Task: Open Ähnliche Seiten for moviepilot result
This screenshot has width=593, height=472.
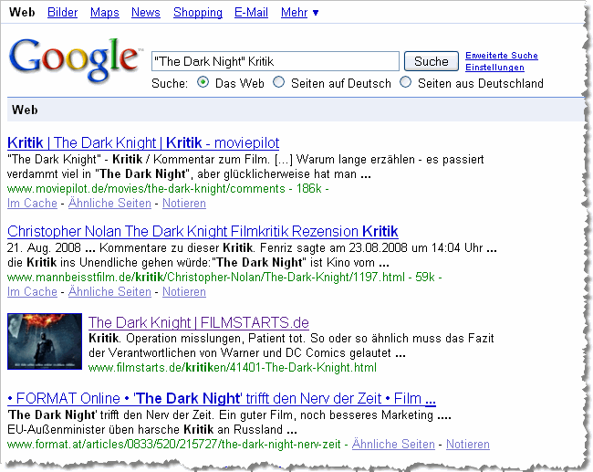Action: (109, 204)
